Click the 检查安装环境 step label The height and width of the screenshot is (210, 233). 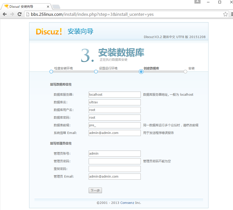63,68
